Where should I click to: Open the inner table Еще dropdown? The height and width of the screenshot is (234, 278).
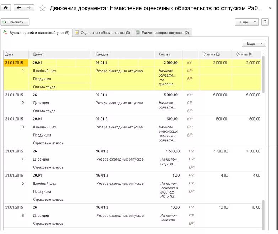point(254,43)
